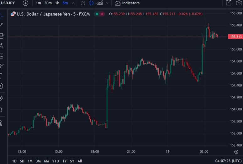Select the candlestick chart style icon

(x=92, y=3)
